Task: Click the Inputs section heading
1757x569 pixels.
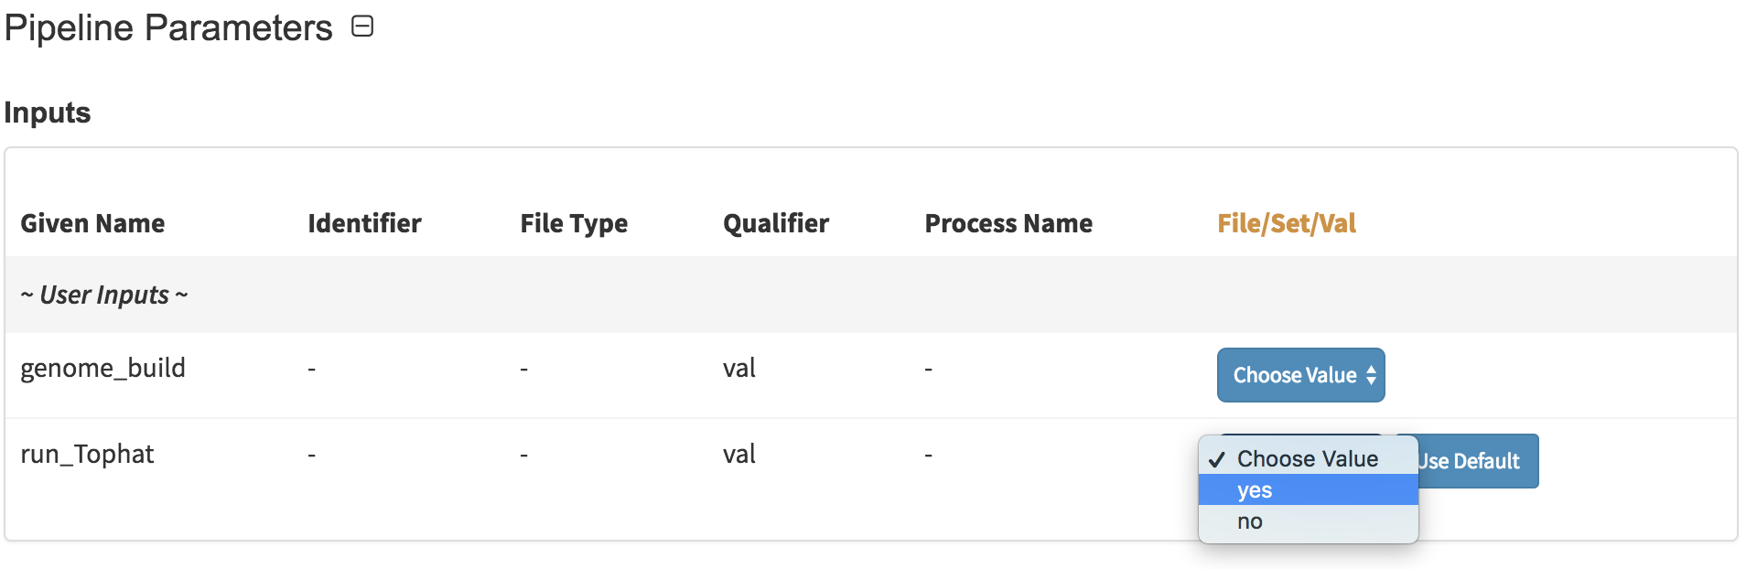Action: point(47,113)
